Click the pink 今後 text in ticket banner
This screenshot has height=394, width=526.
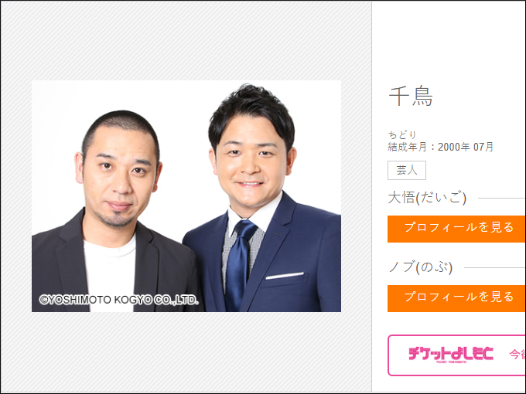point(517,354)
